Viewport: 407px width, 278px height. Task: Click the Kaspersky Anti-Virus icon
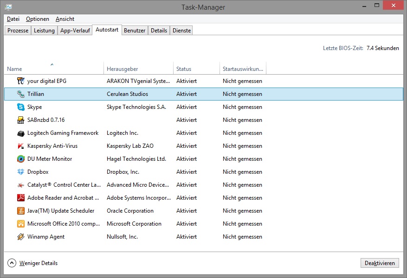pos(21,146)
